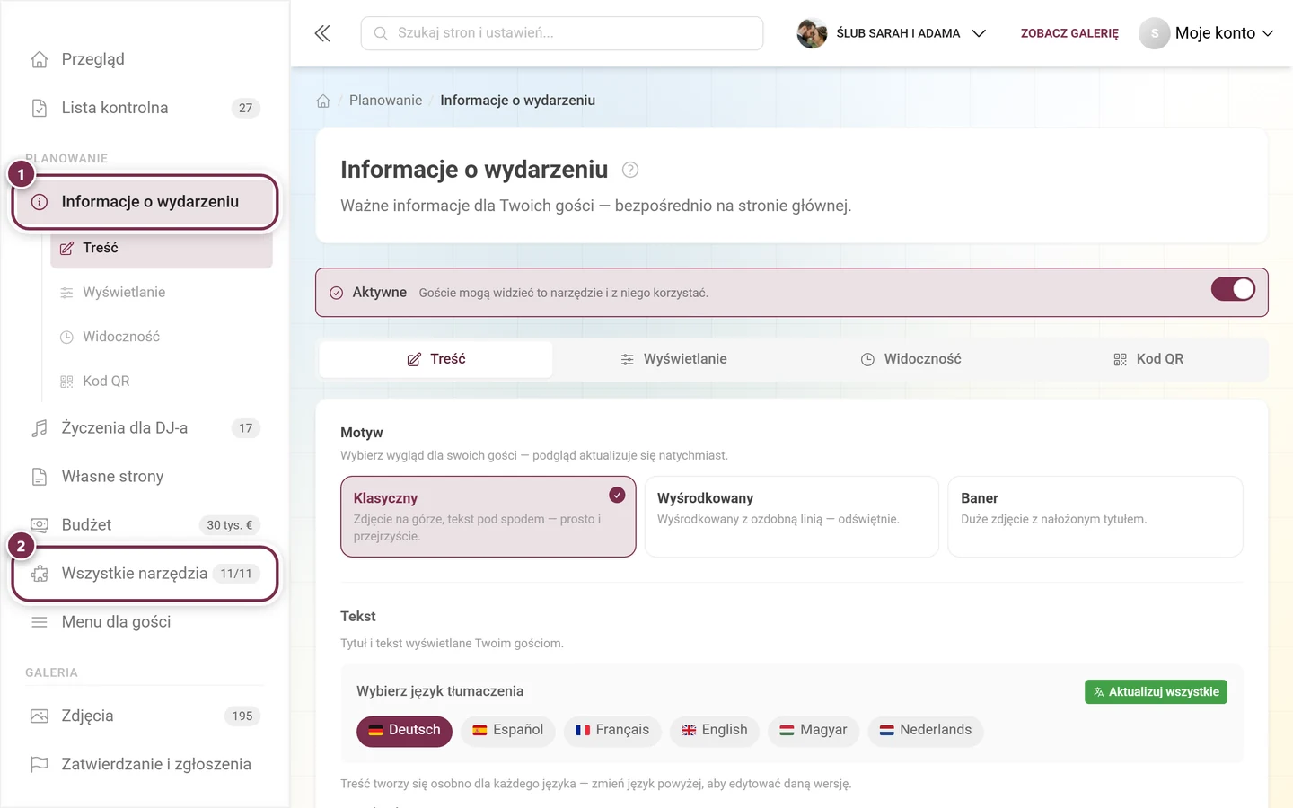This screenshot has width=1293, height=808.
Task: Click the Przegląd house icon
Action: coord(40,59)
